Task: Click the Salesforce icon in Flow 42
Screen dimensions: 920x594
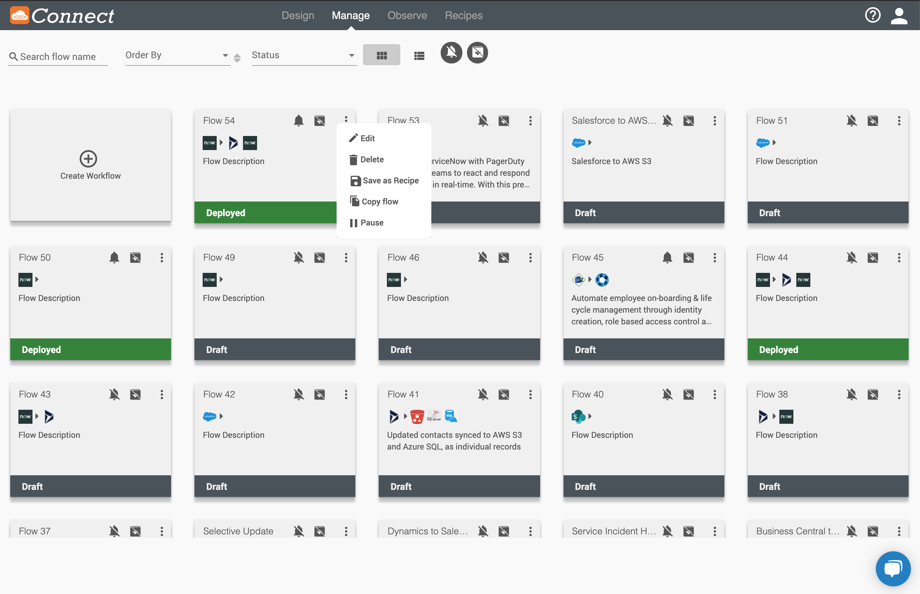Action: (x=210, y=416)
